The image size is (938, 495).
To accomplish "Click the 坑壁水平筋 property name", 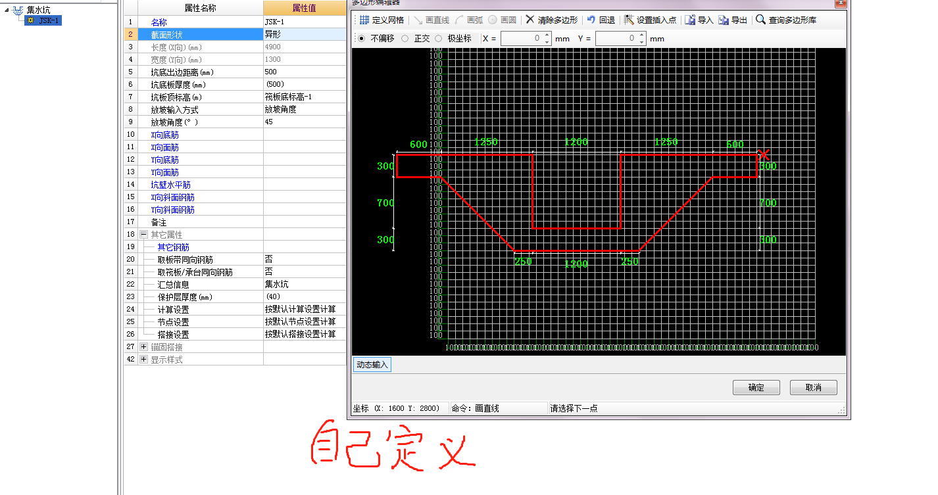I will (x=170, y=185).
